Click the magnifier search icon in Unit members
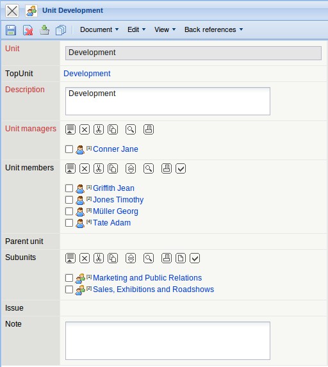The height and width of the screenshot is (367, 328). (x=149, y=168)
